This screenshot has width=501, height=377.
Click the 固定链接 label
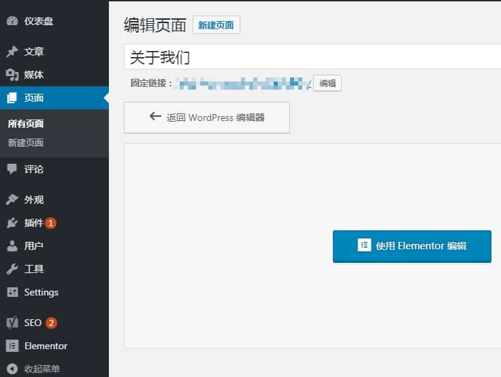point(151,84)
